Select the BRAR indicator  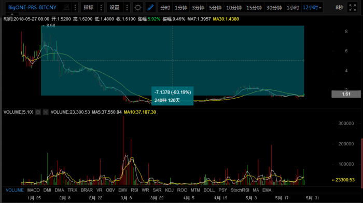click(x=87, y=190)
